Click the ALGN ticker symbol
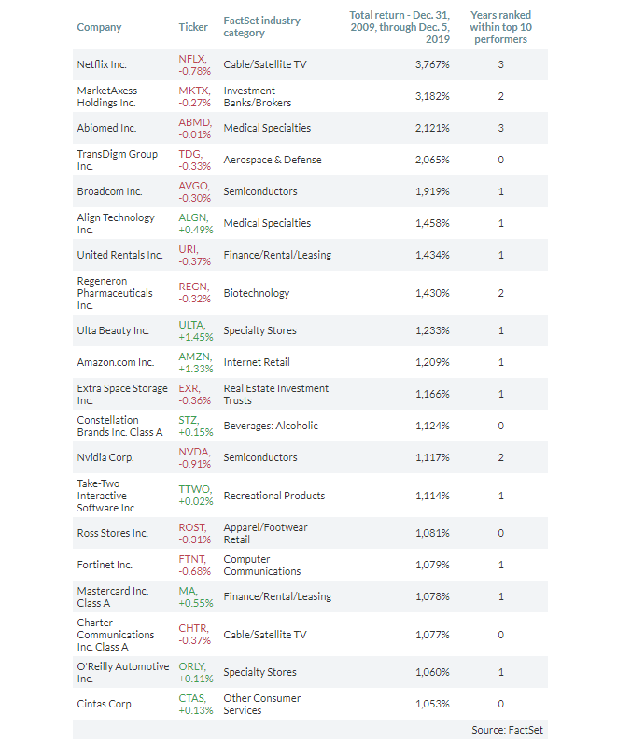This screenshot has width=617, height=742. click(194, 217)
